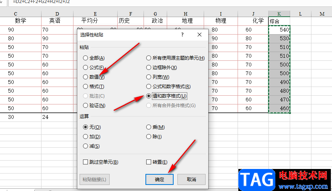This screenshot has width=332, height=191.
Task: Click the cell containing 540
Action: click(279, 30)
